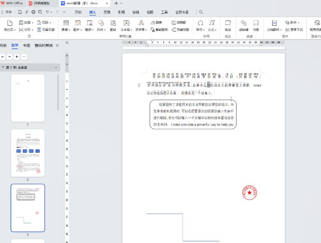The image size is (321, 243).
Task: Switch to the Home (开始) ribbon tab
Action: click(78, 12)
